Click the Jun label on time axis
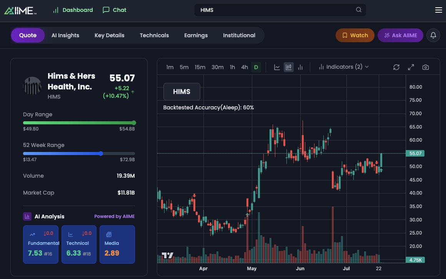Image resolution: width=446 pixels, height=279 pixels. pyautogui.click(x=300, y=269)
